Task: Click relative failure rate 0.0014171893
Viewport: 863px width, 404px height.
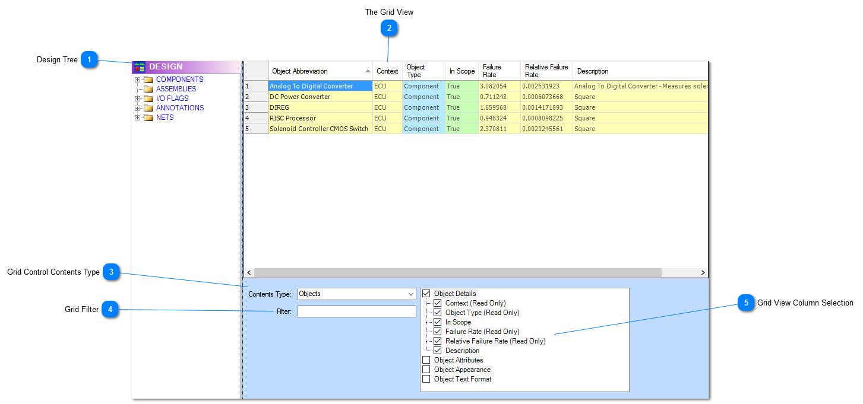Action: point(546,107)
